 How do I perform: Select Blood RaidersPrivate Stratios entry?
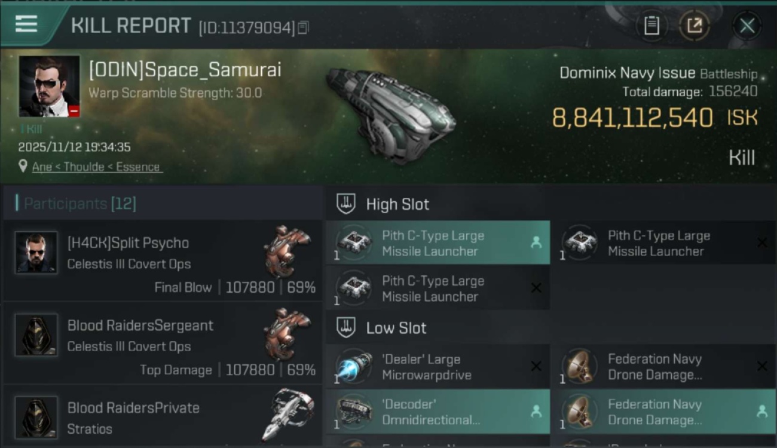(x=161, y=418)
